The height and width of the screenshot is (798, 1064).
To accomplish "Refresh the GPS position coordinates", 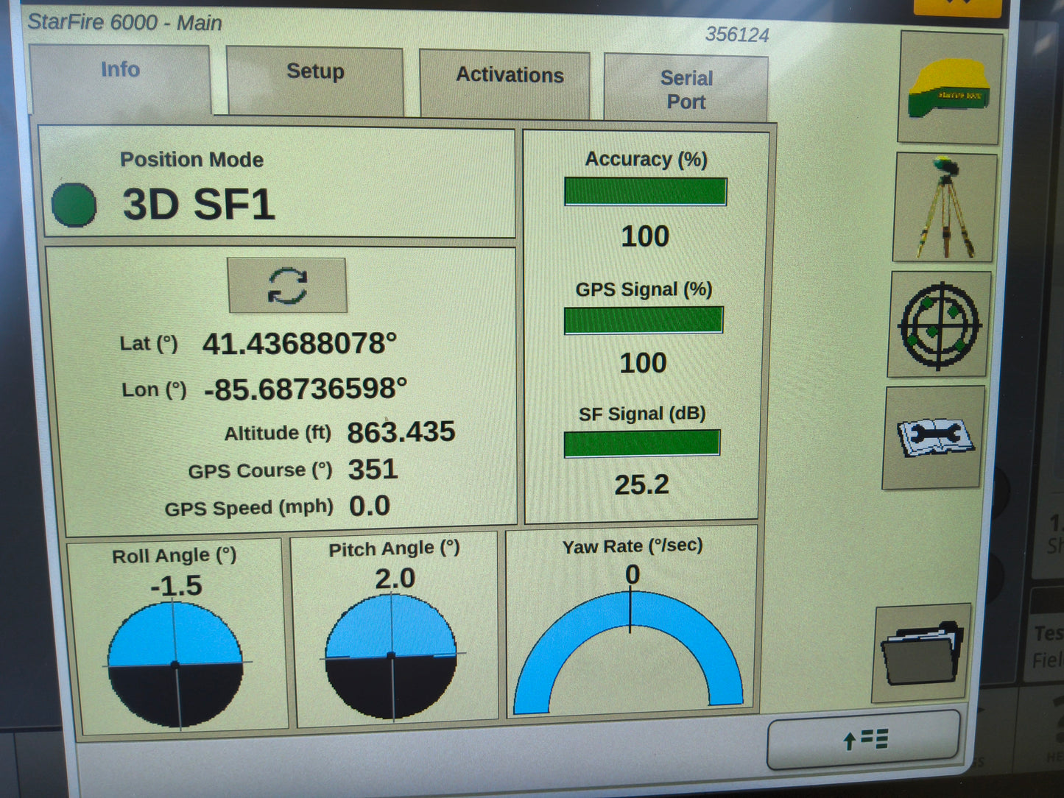I will tap(287, 287).
